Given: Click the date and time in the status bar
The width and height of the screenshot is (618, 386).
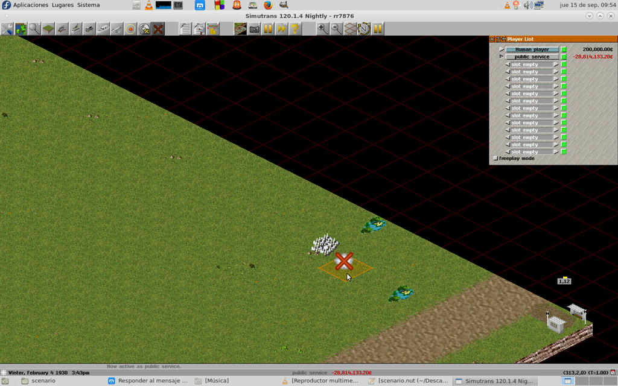Looking at the screenshot, I should (x=49, y=373).
